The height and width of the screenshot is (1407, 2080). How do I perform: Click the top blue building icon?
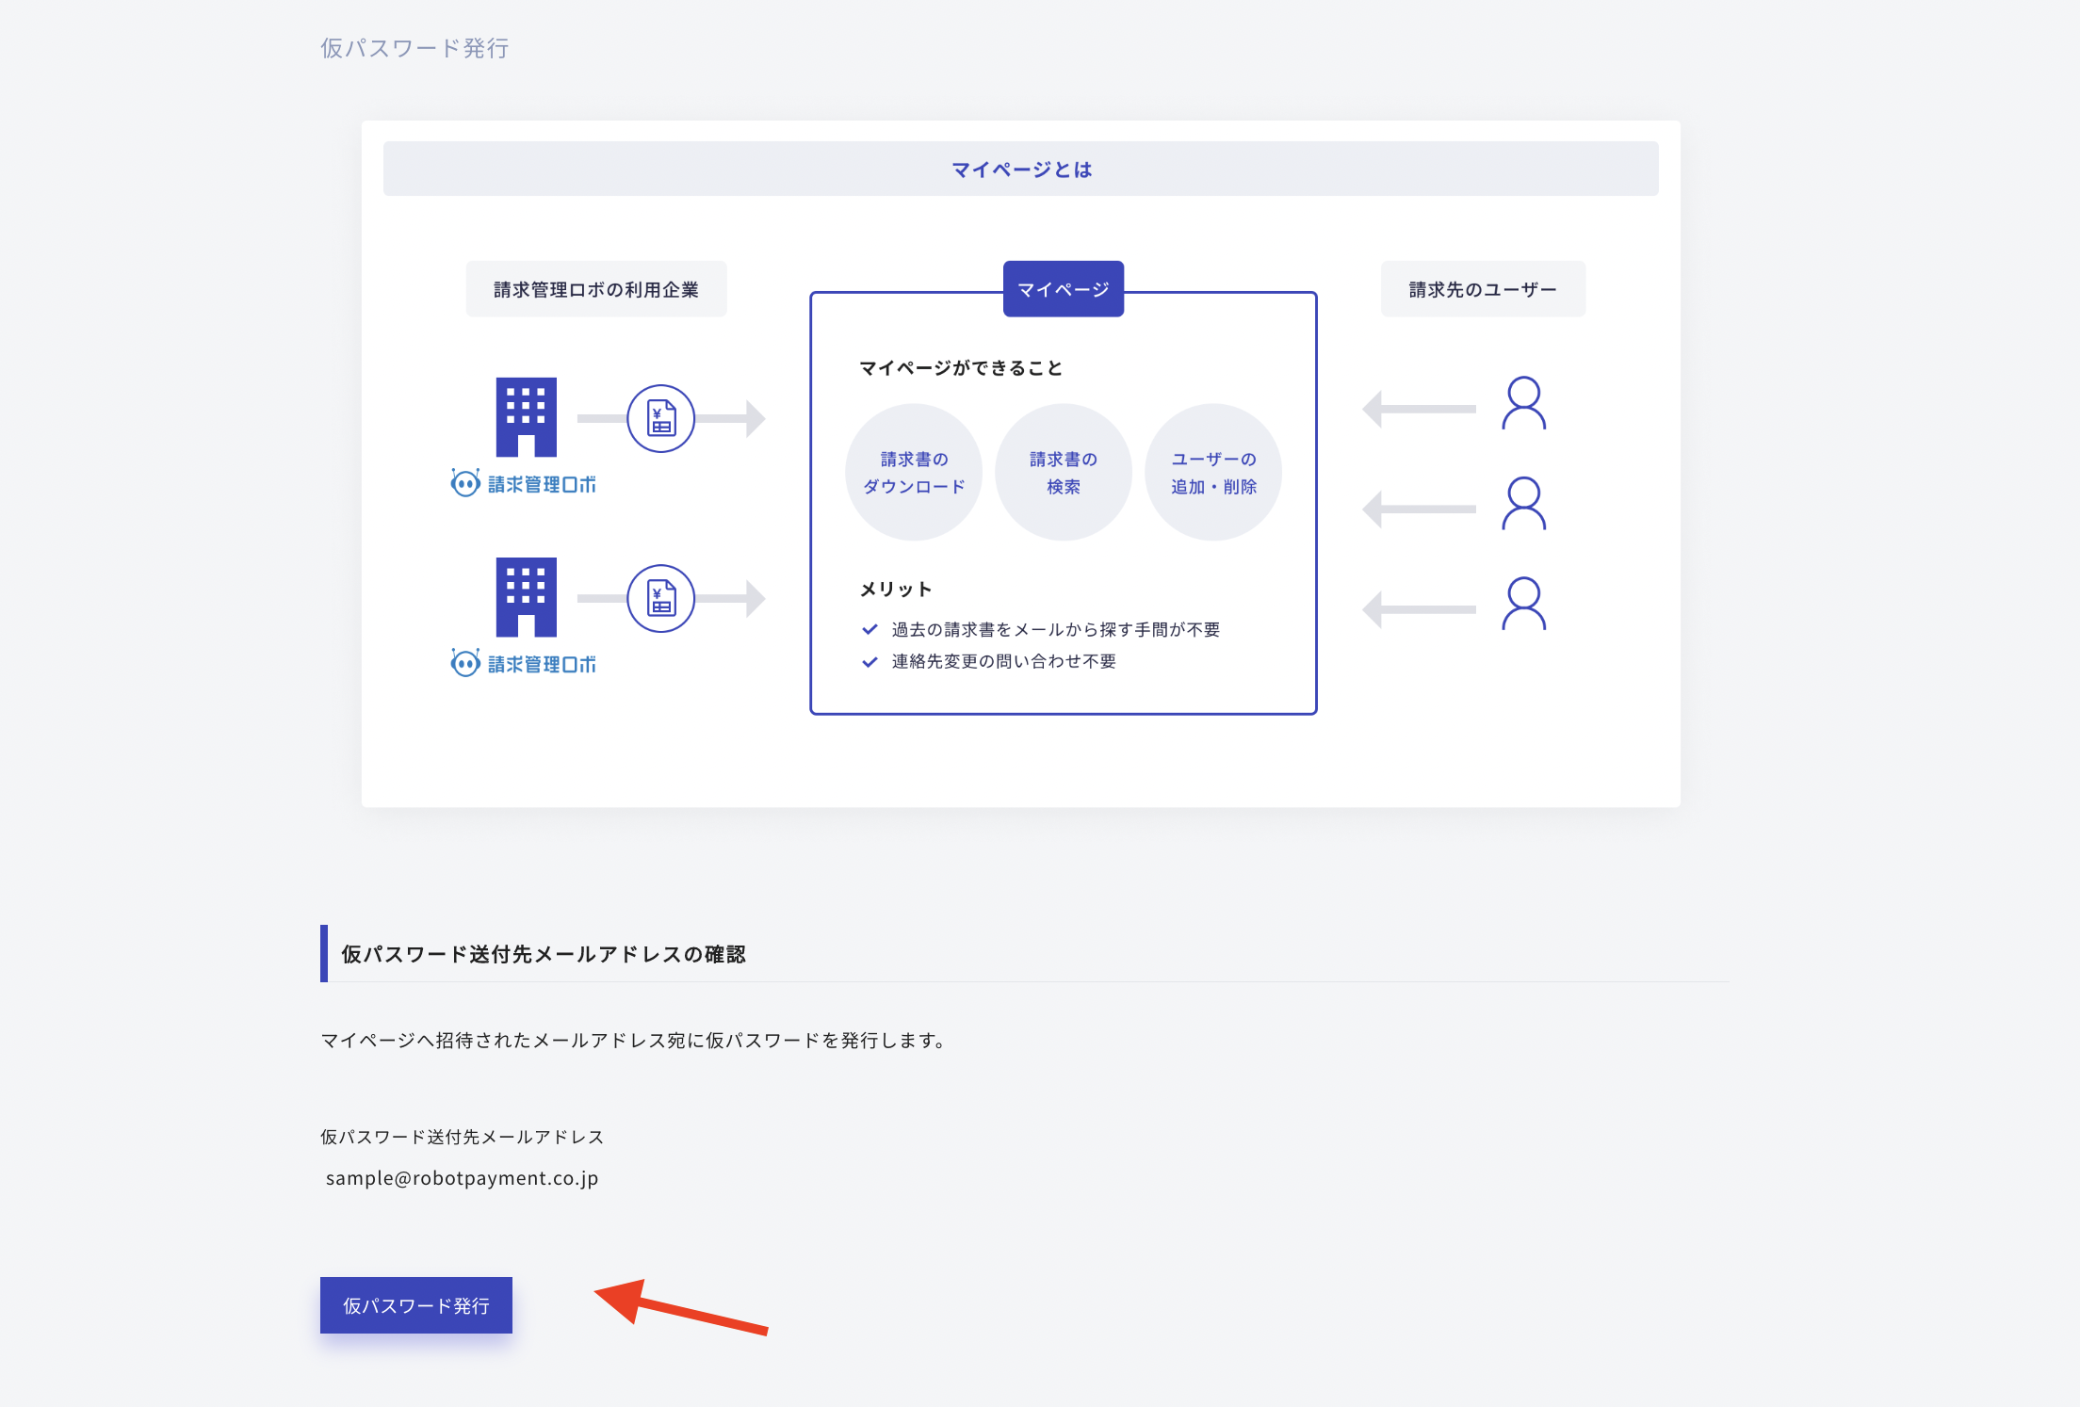click(x=526, y=416)
